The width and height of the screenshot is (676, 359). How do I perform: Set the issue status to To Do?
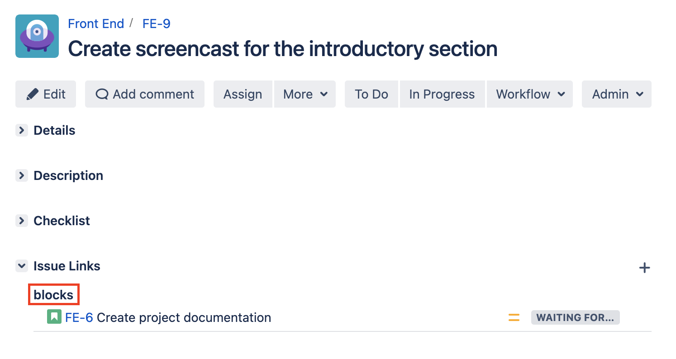tap(371, 94)
